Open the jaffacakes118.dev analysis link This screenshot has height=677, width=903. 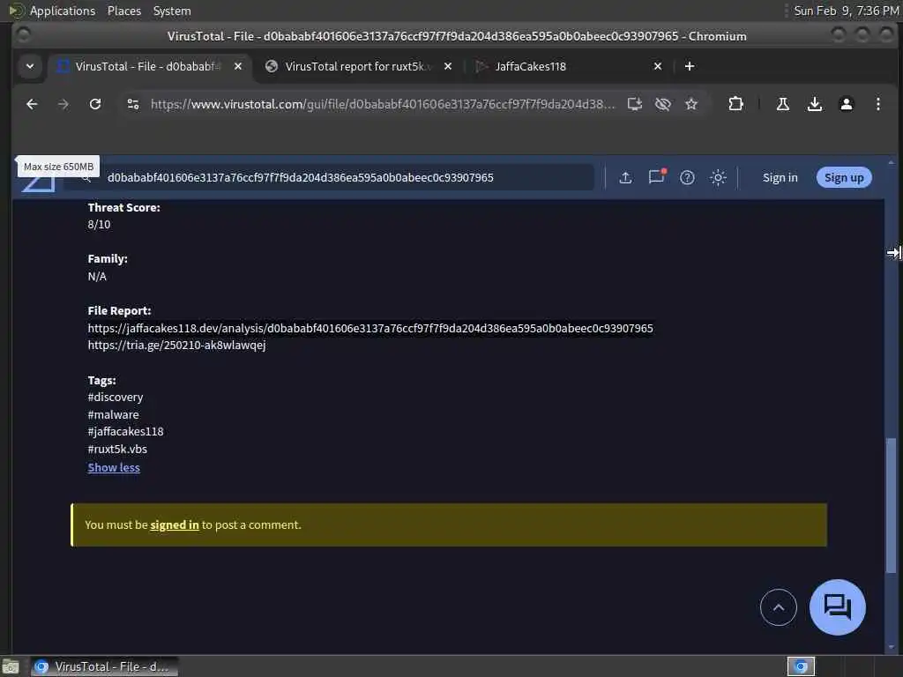370,328
